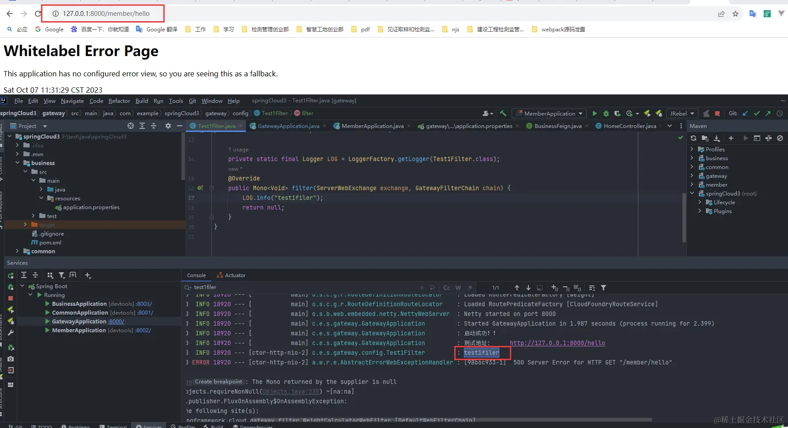The image size is (788, 428).
Task: Open the pdf bookmark folder
Action: [361, 29]
